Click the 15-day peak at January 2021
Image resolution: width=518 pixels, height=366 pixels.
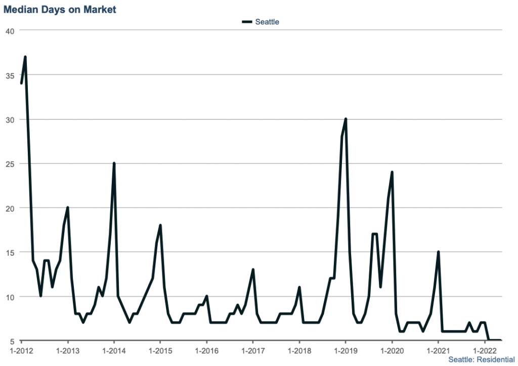coord(438,252)
